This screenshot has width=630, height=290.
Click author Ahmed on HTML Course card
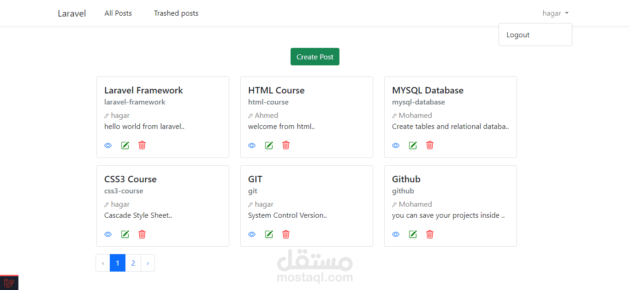[267, 116]
